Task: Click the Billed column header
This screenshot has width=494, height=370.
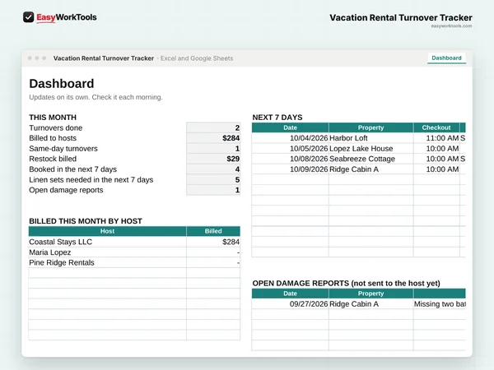Action: (x=213, y=231)
